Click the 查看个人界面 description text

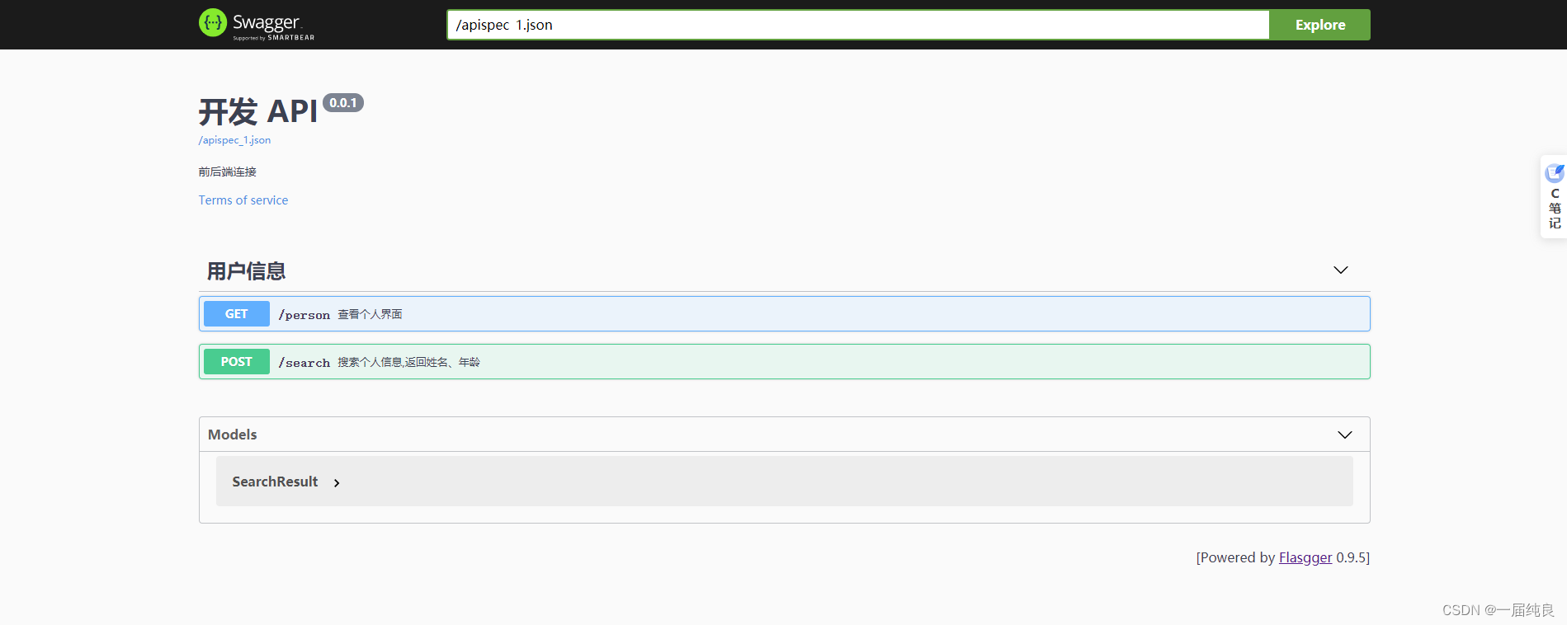[370, 314]
